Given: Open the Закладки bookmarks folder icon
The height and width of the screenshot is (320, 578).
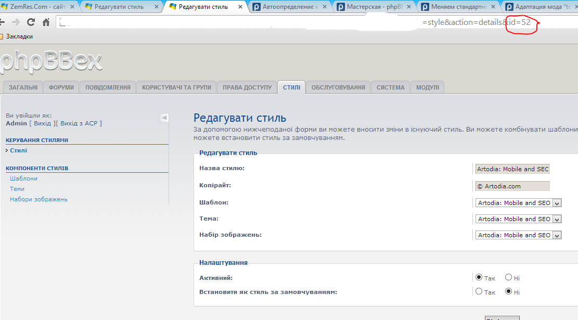Looking at the screenshot, I should 2,36.
